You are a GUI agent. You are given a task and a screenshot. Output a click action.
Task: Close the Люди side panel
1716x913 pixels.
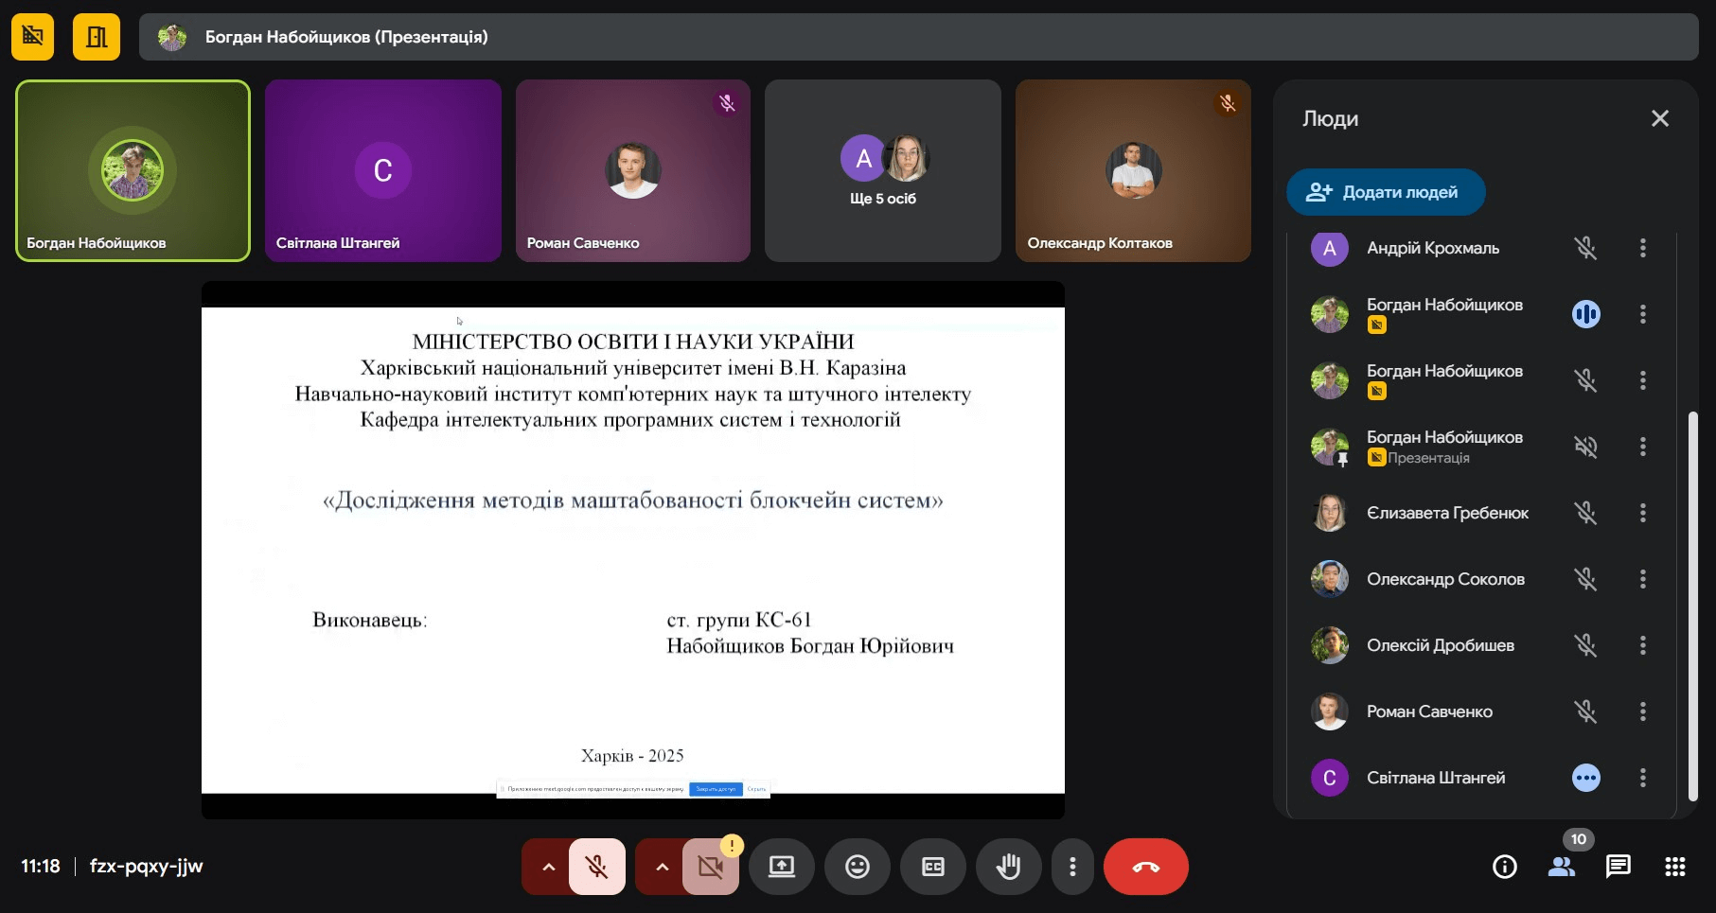1659,118
